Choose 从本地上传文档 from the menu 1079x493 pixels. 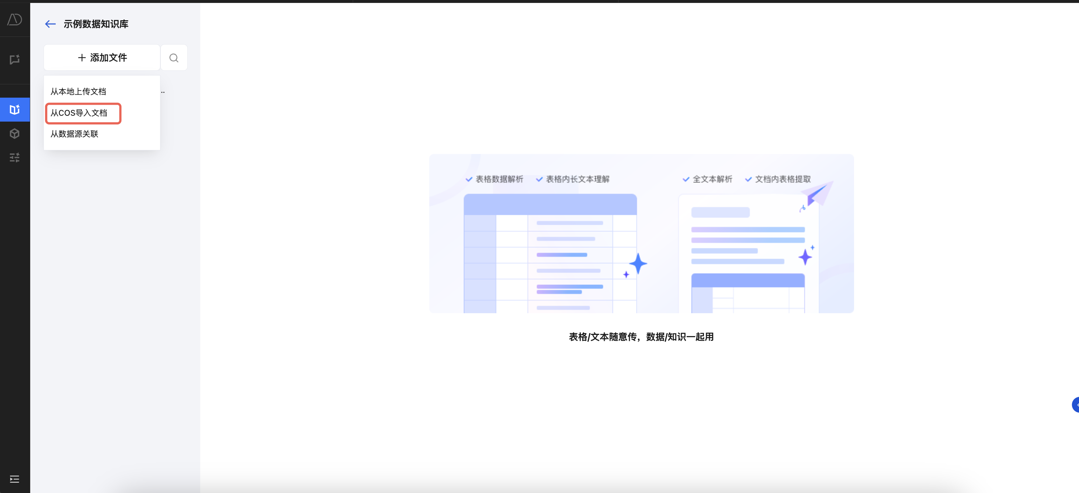click(78, 91)
